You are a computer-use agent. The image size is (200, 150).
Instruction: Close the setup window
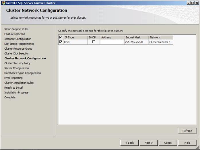[197, 3]
